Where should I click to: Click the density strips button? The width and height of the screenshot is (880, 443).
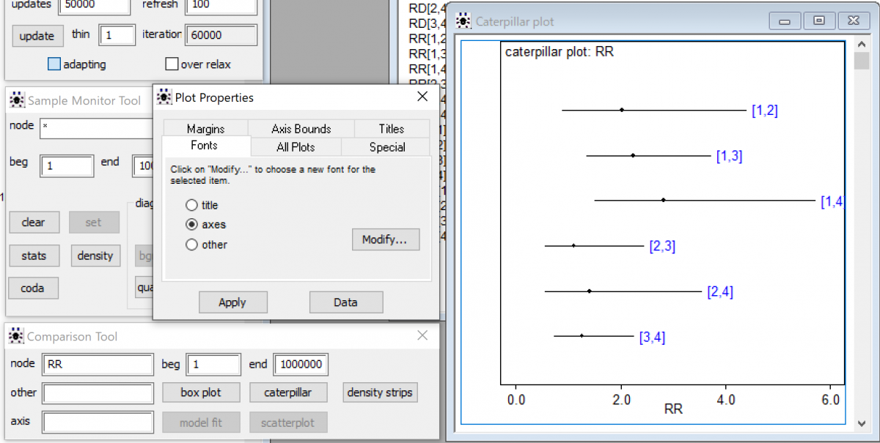coord(380,392)
